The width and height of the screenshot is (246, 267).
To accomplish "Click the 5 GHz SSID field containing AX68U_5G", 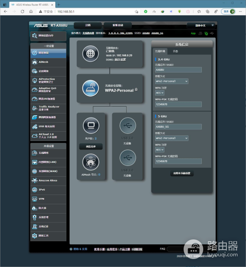I will click(x=178, y=127).
